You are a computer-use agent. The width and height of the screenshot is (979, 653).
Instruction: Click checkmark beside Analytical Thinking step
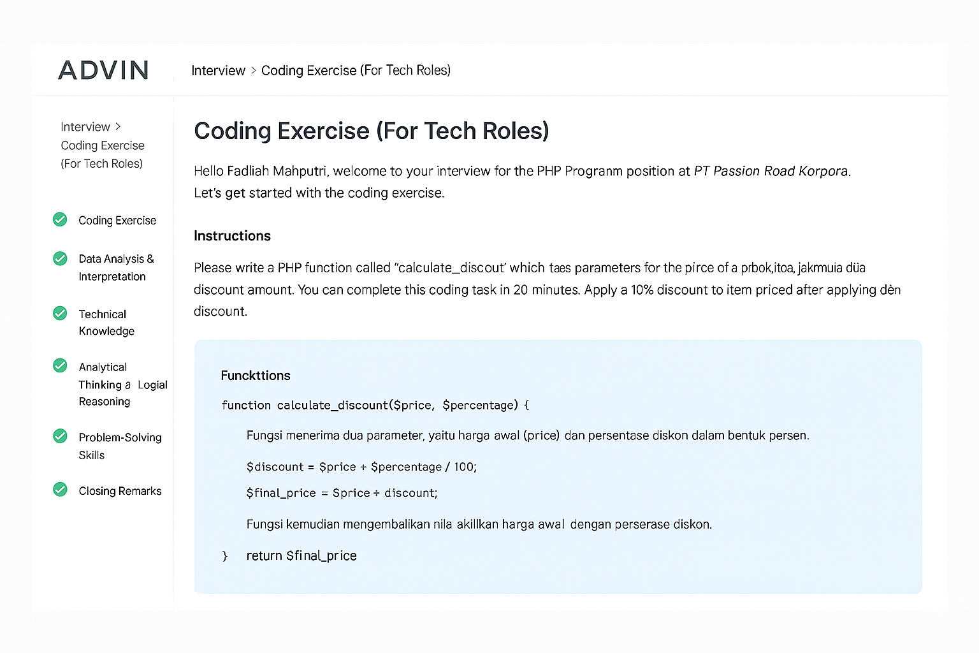click(x=60, y=365)
